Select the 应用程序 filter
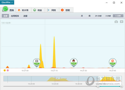The height and width of the screenshot is (90, 125). [15, 16]
